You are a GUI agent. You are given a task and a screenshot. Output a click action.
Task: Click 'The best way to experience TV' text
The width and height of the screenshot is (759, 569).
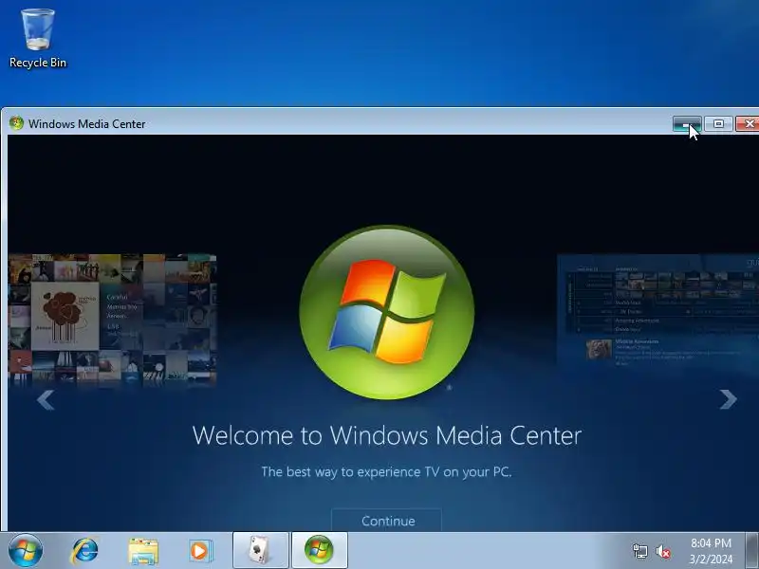tap(387, 471)
